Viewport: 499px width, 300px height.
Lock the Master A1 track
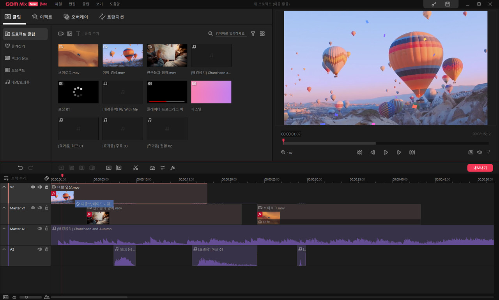(x=46, y=229)
